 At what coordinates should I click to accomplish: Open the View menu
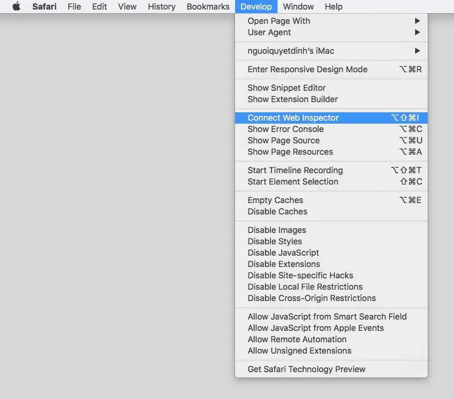[127, 7]
